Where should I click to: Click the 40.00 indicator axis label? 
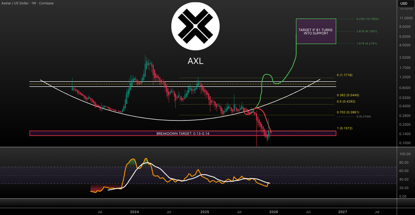(x=403, y=179)
